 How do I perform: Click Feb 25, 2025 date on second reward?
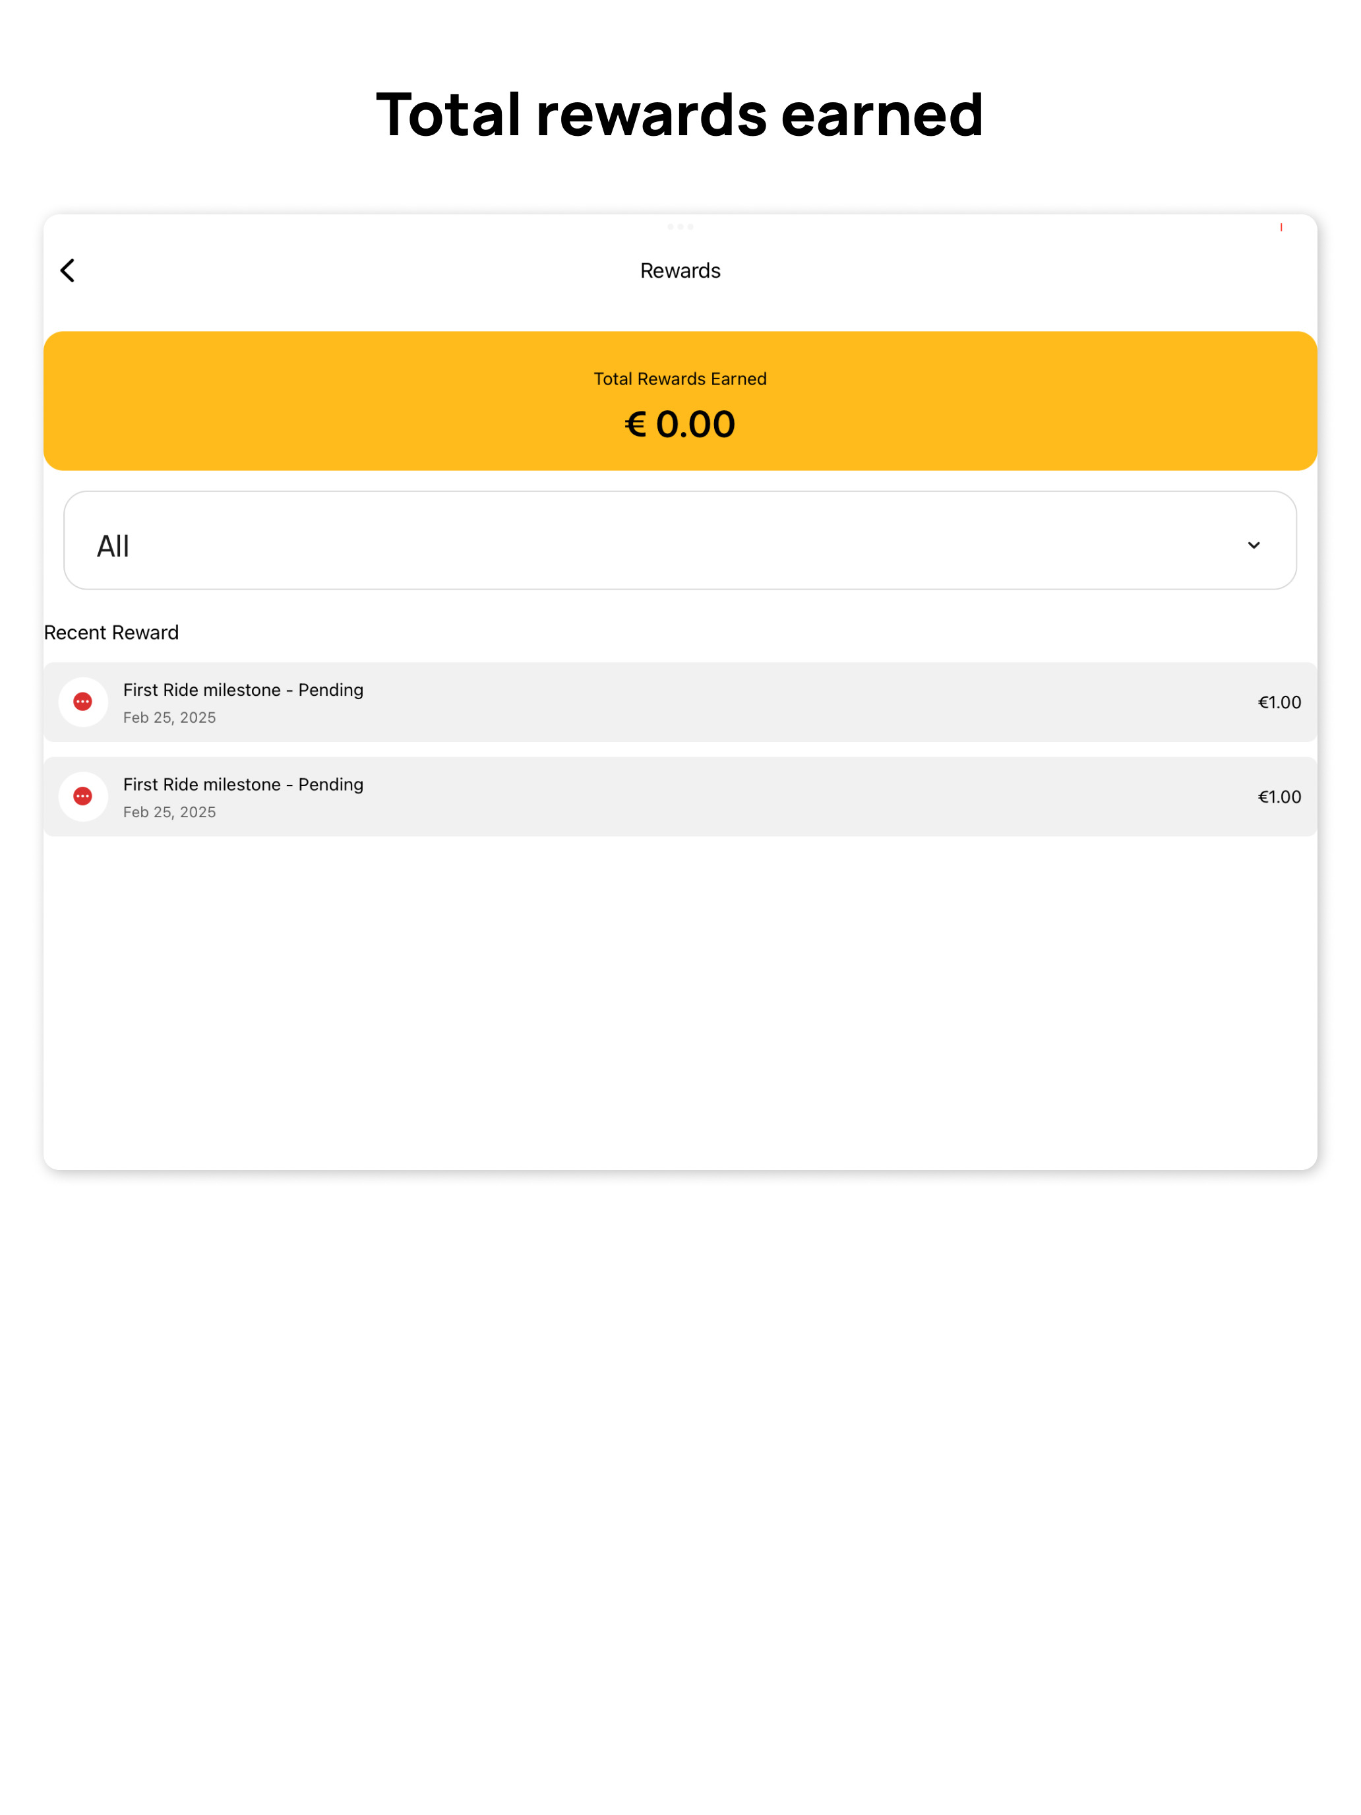[x=170, y=813]
